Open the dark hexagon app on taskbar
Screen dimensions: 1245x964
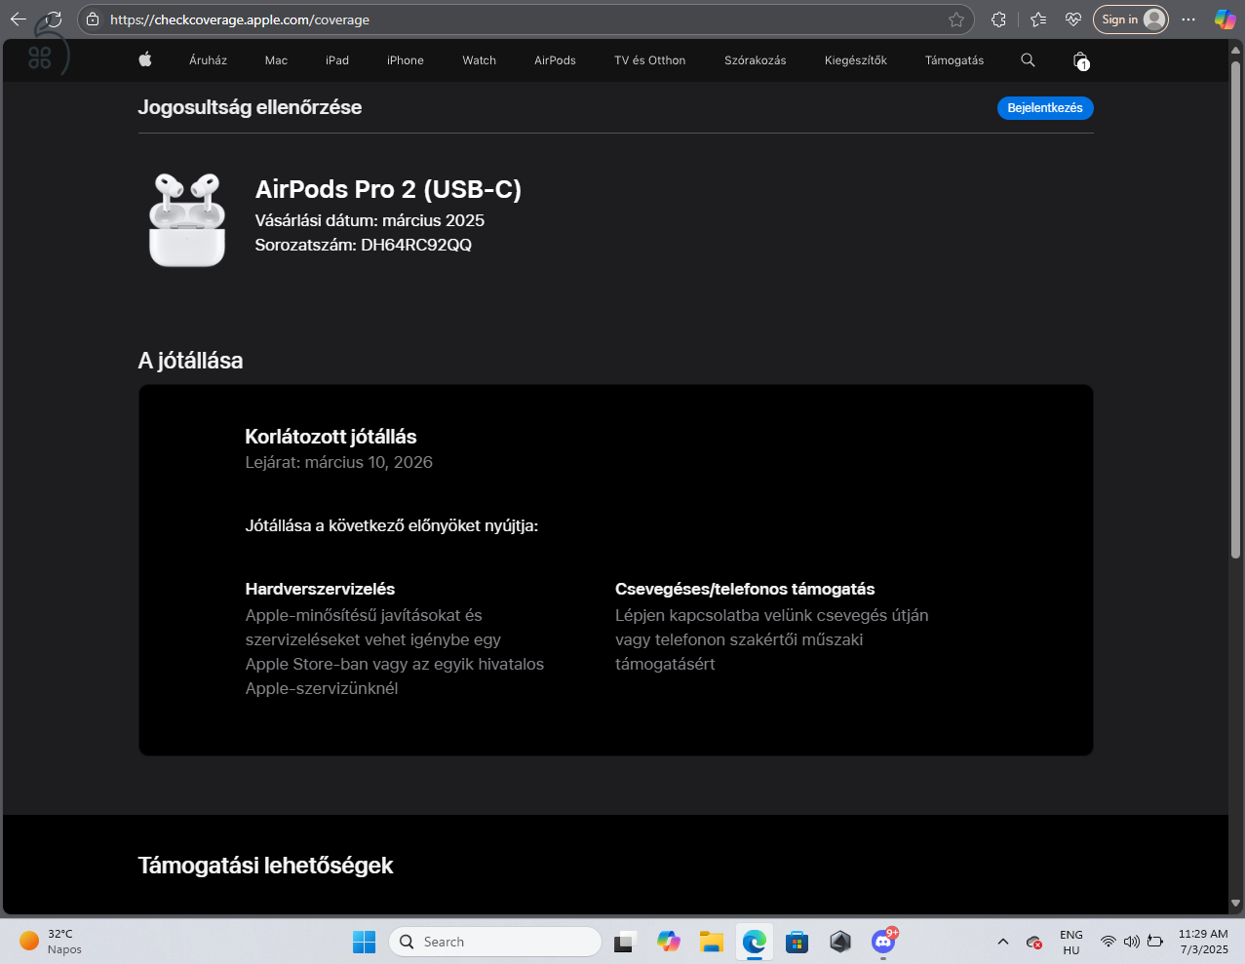click(840, 942)
